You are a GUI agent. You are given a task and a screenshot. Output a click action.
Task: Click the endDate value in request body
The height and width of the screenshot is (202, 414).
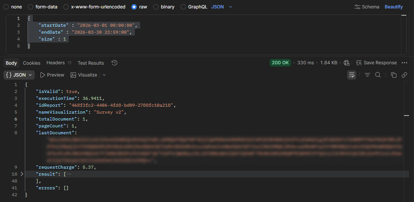100,32
